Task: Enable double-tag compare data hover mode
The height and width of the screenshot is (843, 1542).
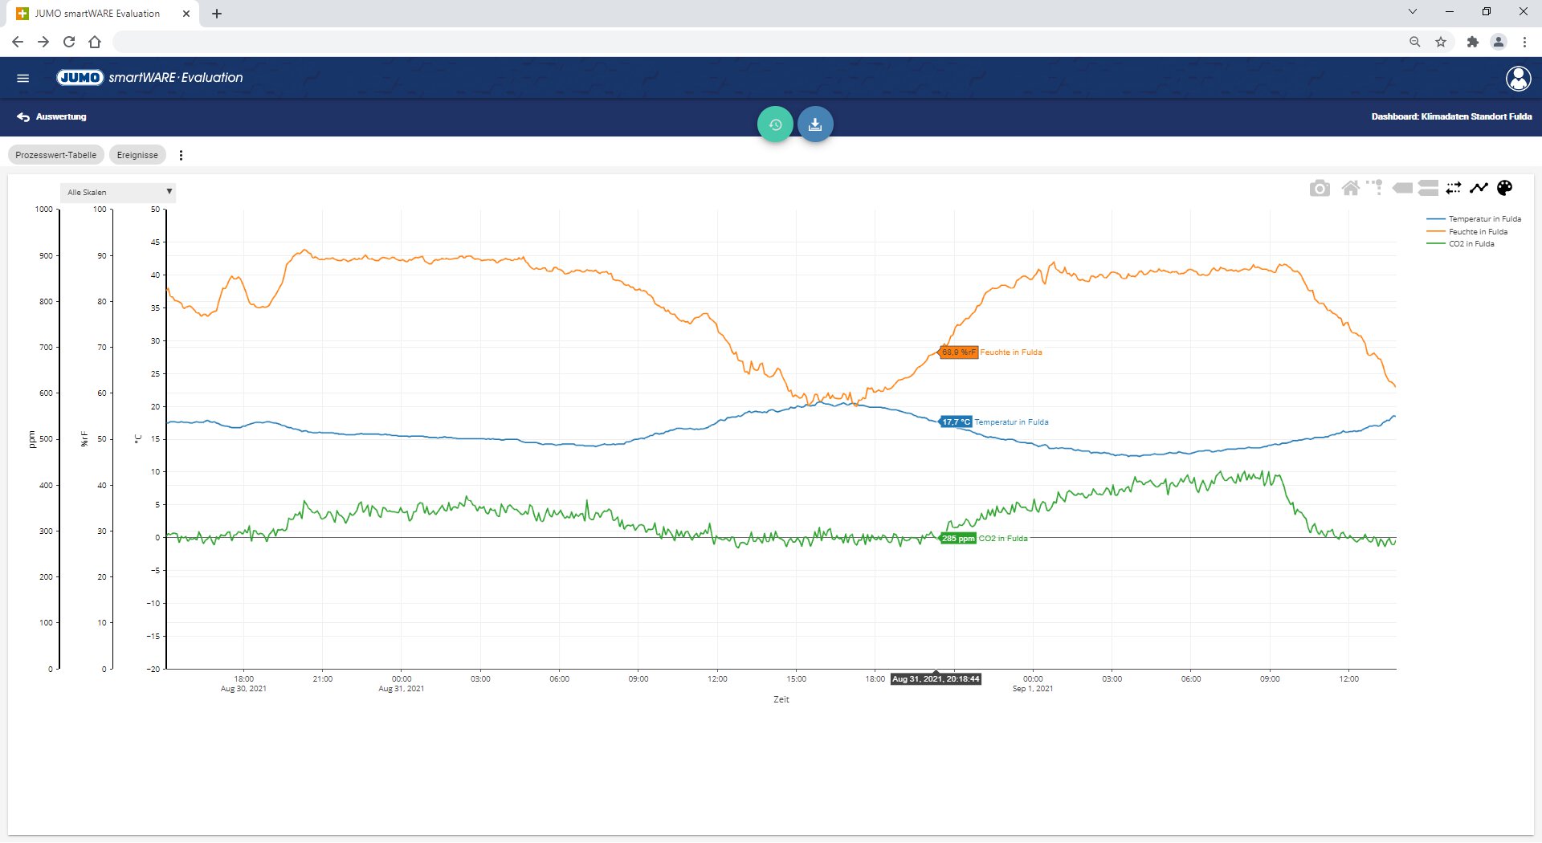Action: 1428,188
